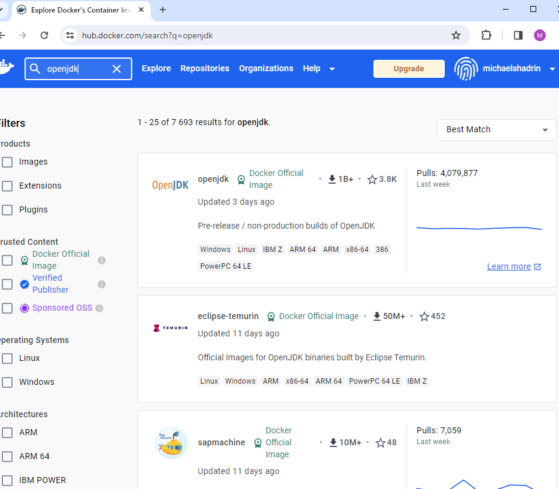Click the Temurin logo thumbnail
The height and width of the screenshot is (489, 559).
tap(171, 327)
